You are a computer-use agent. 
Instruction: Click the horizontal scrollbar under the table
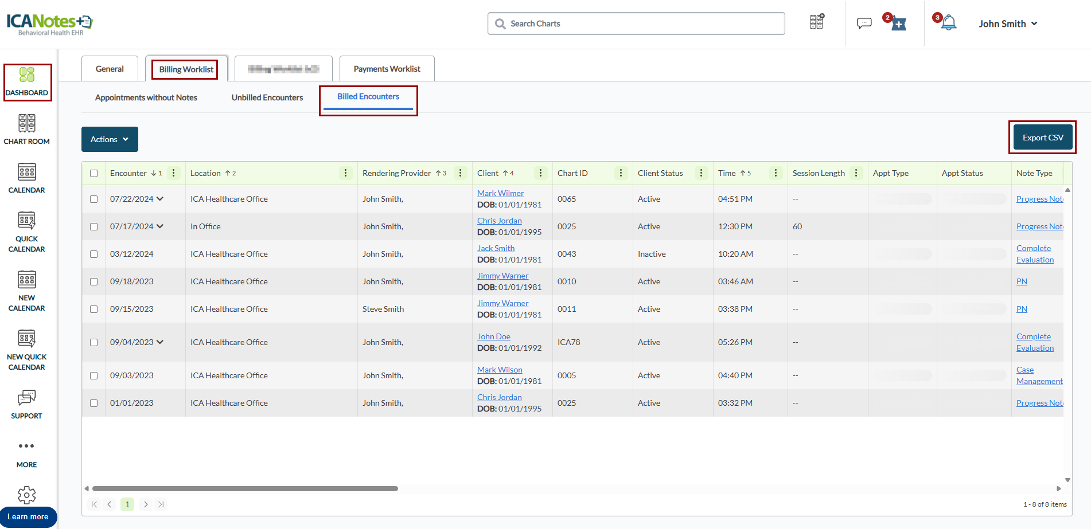[x=245, y=489]
